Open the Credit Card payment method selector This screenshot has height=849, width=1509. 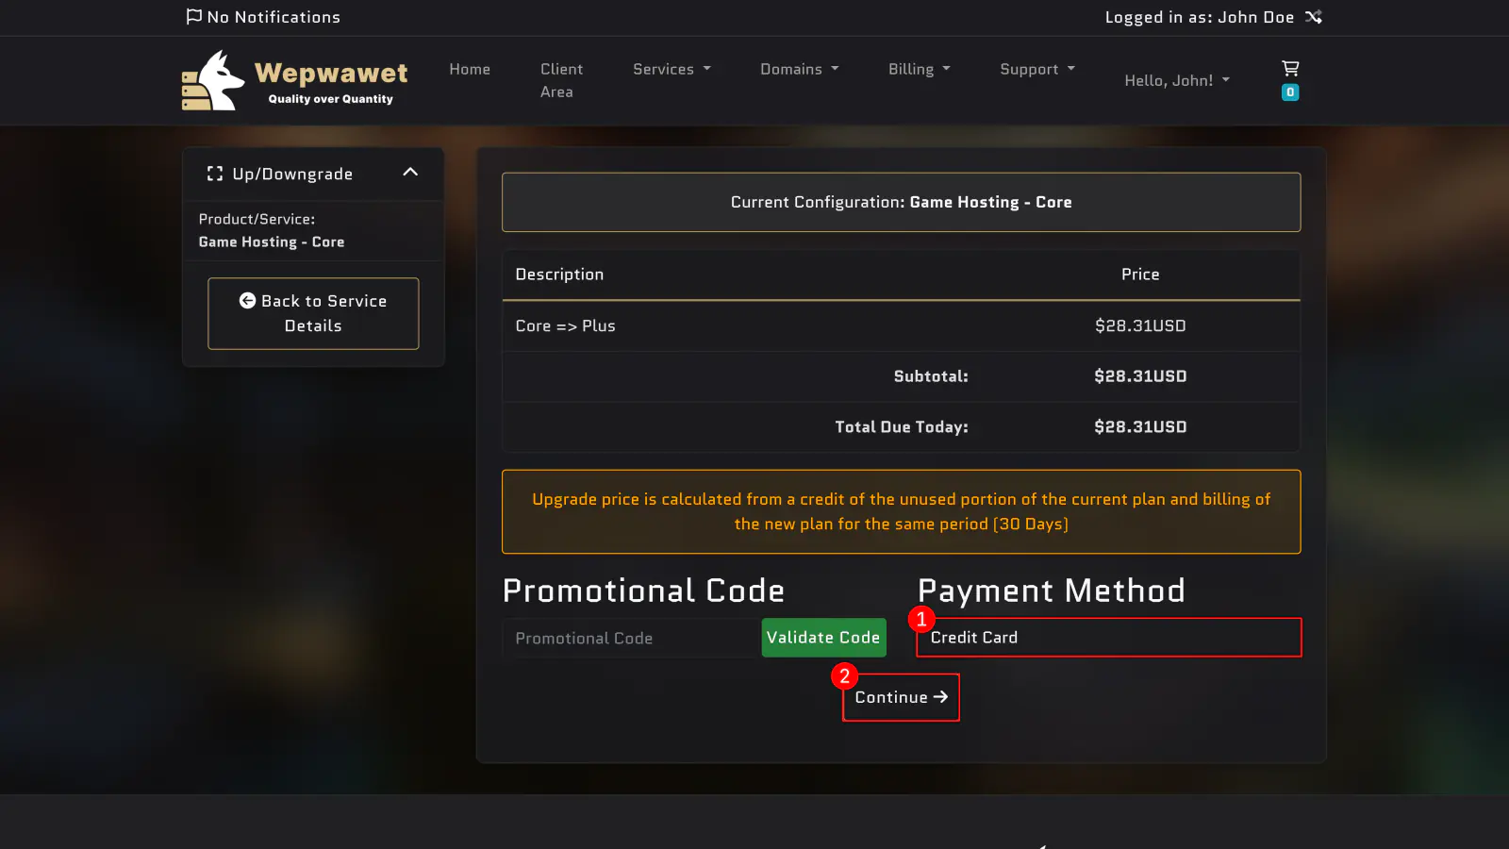pyautogui.click(x=1108, y=638)
